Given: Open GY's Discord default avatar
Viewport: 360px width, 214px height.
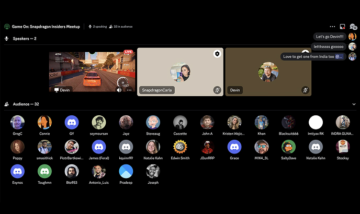Looking at the screenshot, I should tap(72, 122).
